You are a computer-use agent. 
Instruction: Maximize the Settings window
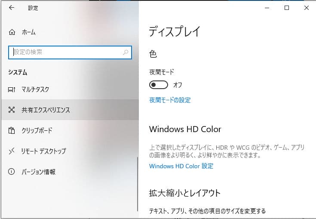click(x=287, y=8)
